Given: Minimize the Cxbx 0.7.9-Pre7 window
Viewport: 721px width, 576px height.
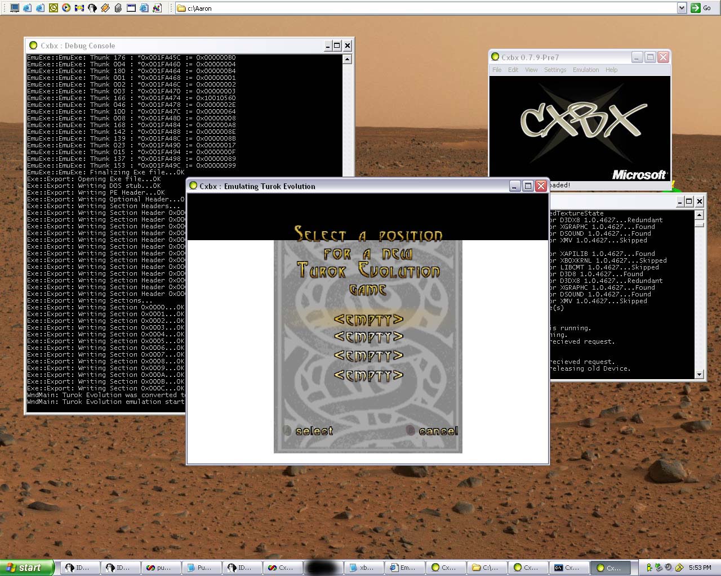Looking at the screenshot, I should pos(637,57).
